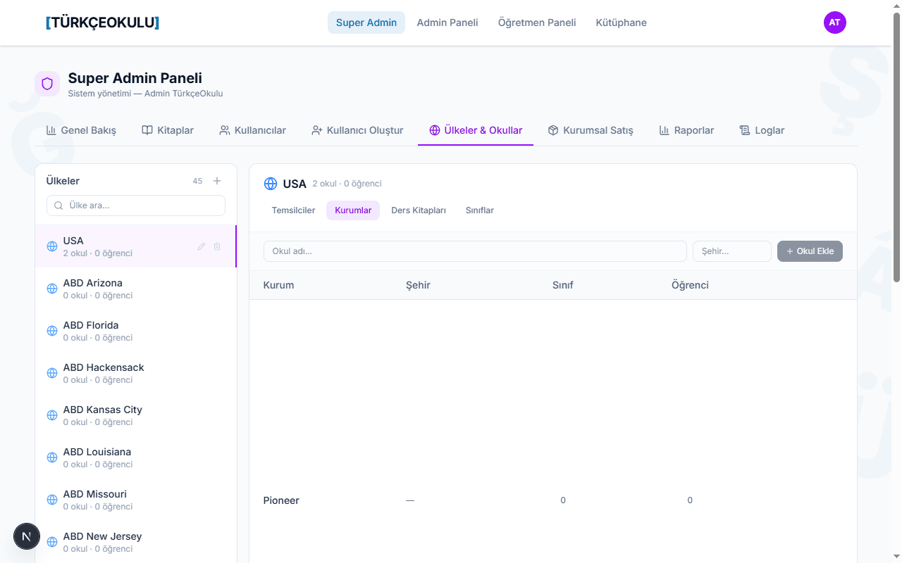
Task: Click the Okul adı input field
Action: tap(475, 251)
